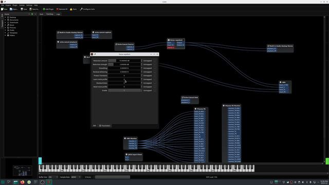
Task: Click the minus icon beside the Home combo box
Action: pos(35,14)
